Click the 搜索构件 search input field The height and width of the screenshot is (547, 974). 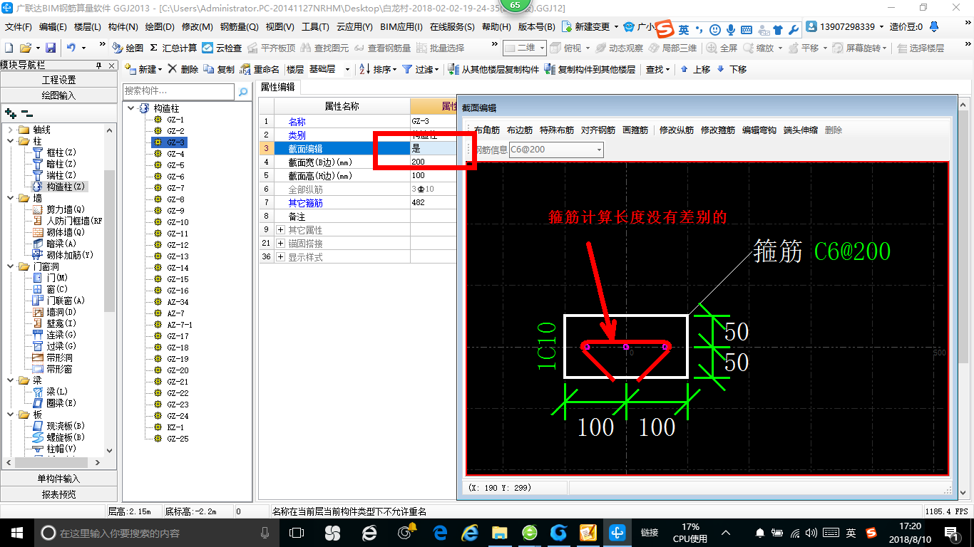pyautogui.click(x=178, y=91)
